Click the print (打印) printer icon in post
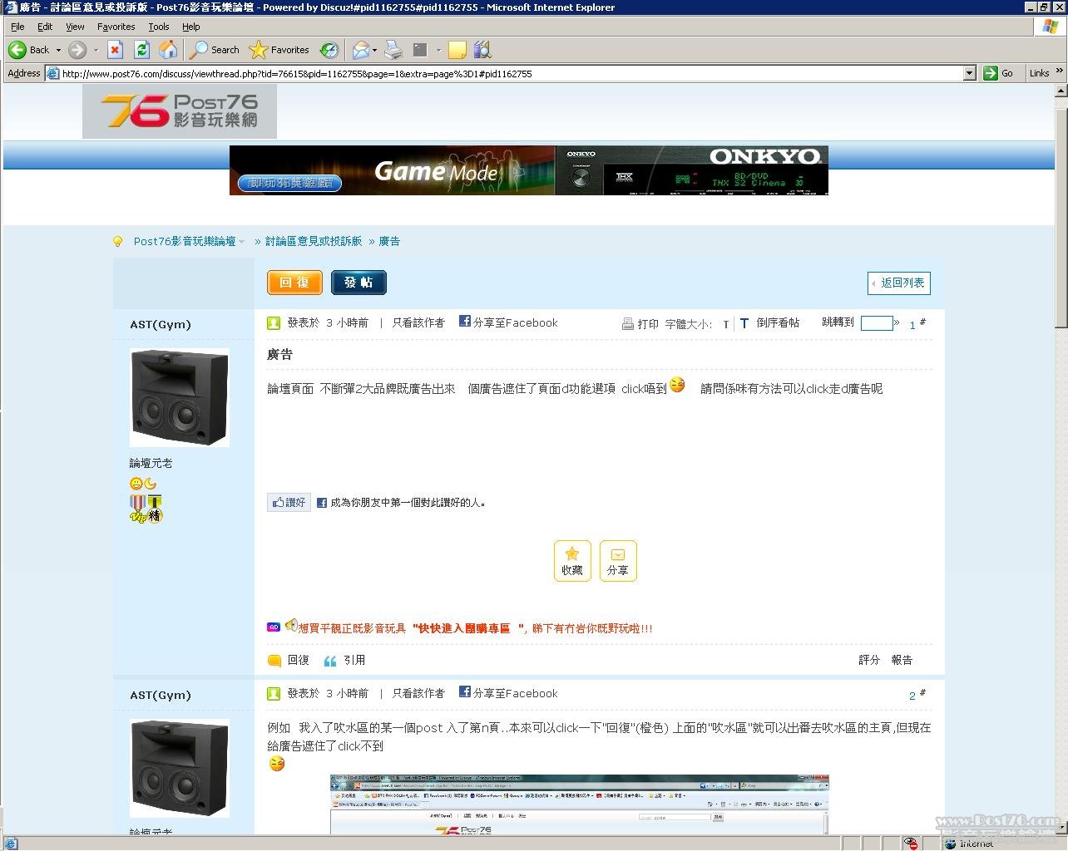The width and height of the screenshot is (1068, 851). click(628, 324)
